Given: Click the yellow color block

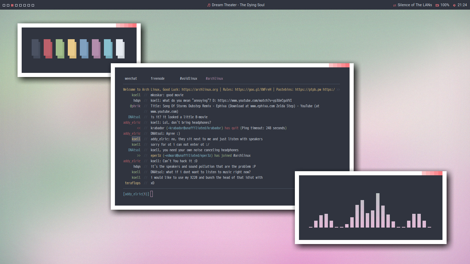Looking at the screenshot, I should pyautogui.click(x=72, y=48).
